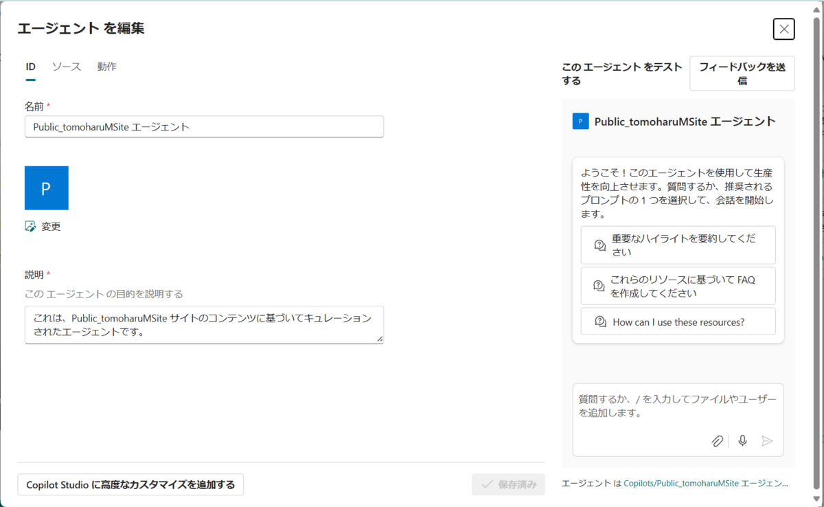Select prompt 重要なハイライトを要約してください
Image resolution: width=824 pixels, height=507 pixels.
pos(678,245)
